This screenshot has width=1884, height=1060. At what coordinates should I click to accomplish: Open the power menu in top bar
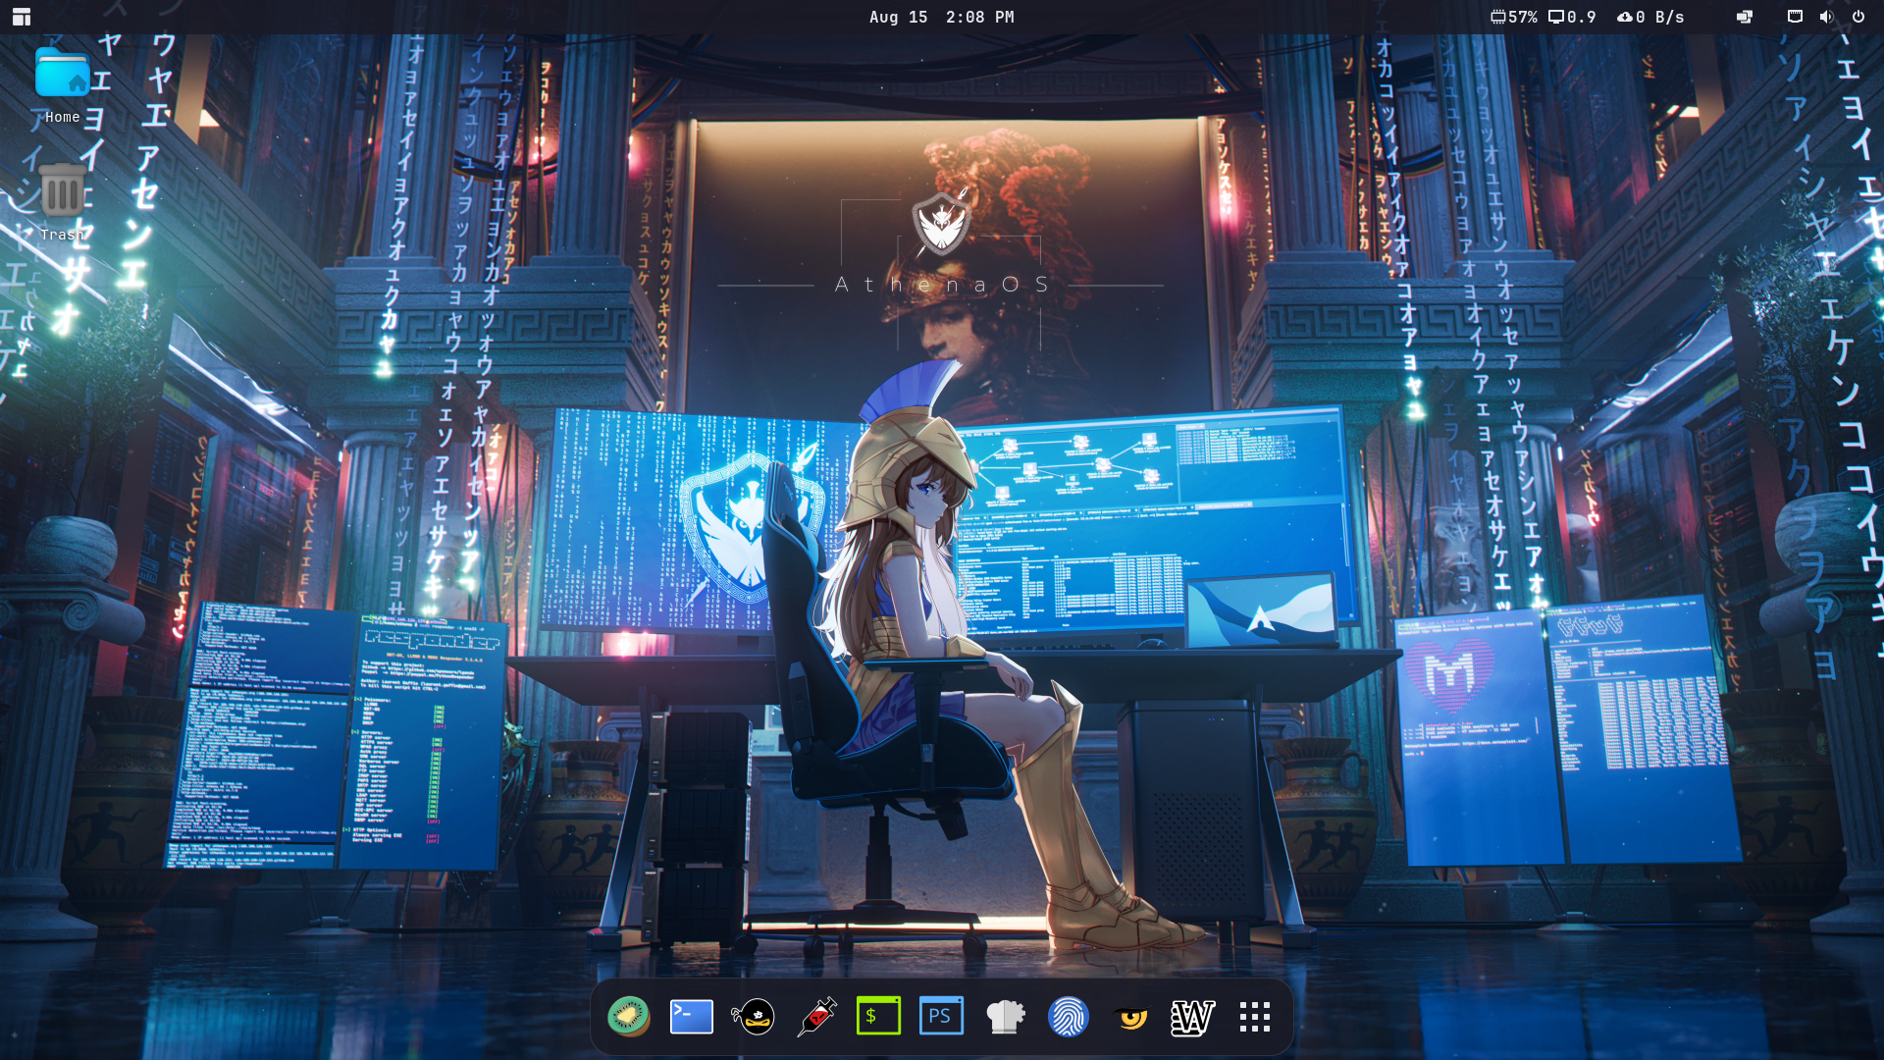point(1858,17)
